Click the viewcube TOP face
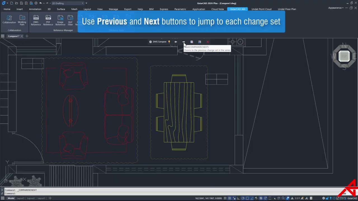The image size is (358, 201). [344, 56]
